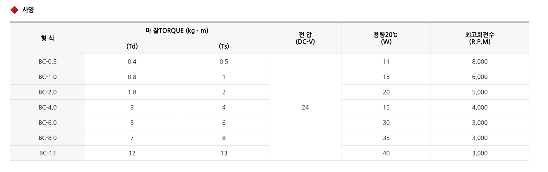Click the BC-4.0 model cell
Viewport: 548px width, 172px height.
coord(47,107)
